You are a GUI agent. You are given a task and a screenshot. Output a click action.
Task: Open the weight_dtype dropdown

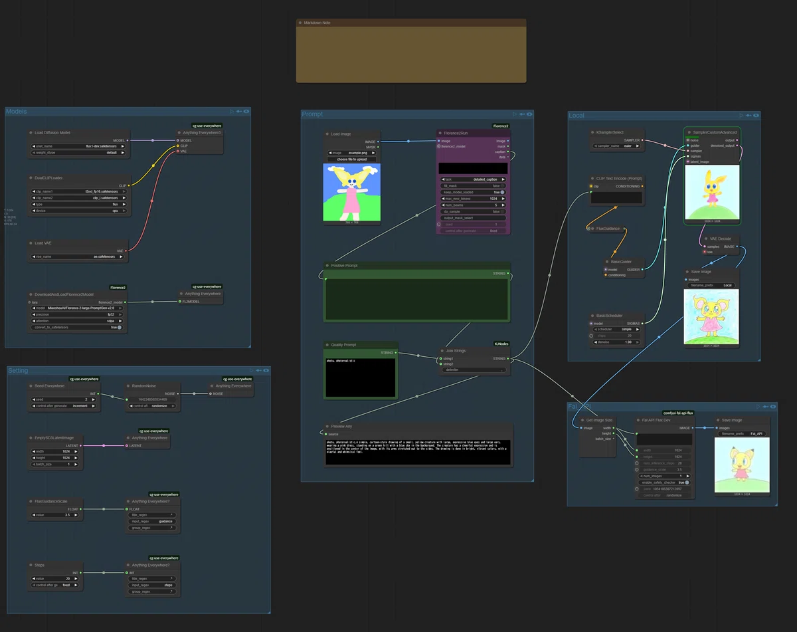78,152
